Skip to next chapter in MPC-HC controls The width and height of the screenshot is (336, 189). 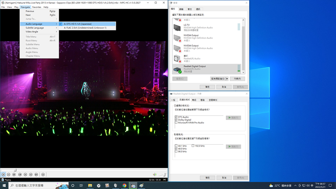(36, 175)
